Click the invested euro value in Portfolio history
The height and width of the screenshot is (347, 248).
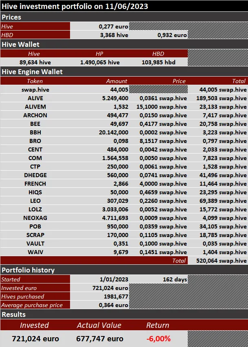click(110, 288)
